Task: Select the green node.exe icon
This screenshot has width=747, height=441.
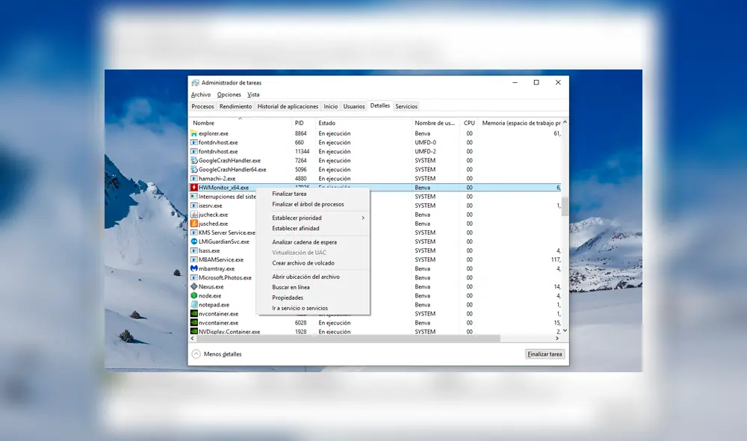Action: point(193,295)
